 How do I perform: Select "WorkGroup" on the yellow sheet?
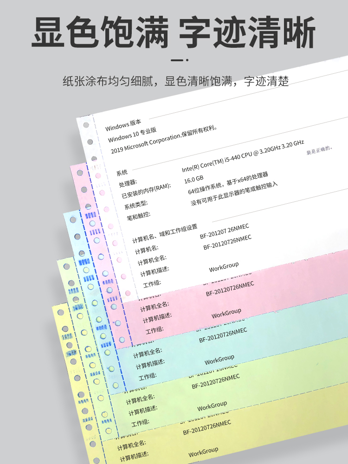[x=203, y=452]
